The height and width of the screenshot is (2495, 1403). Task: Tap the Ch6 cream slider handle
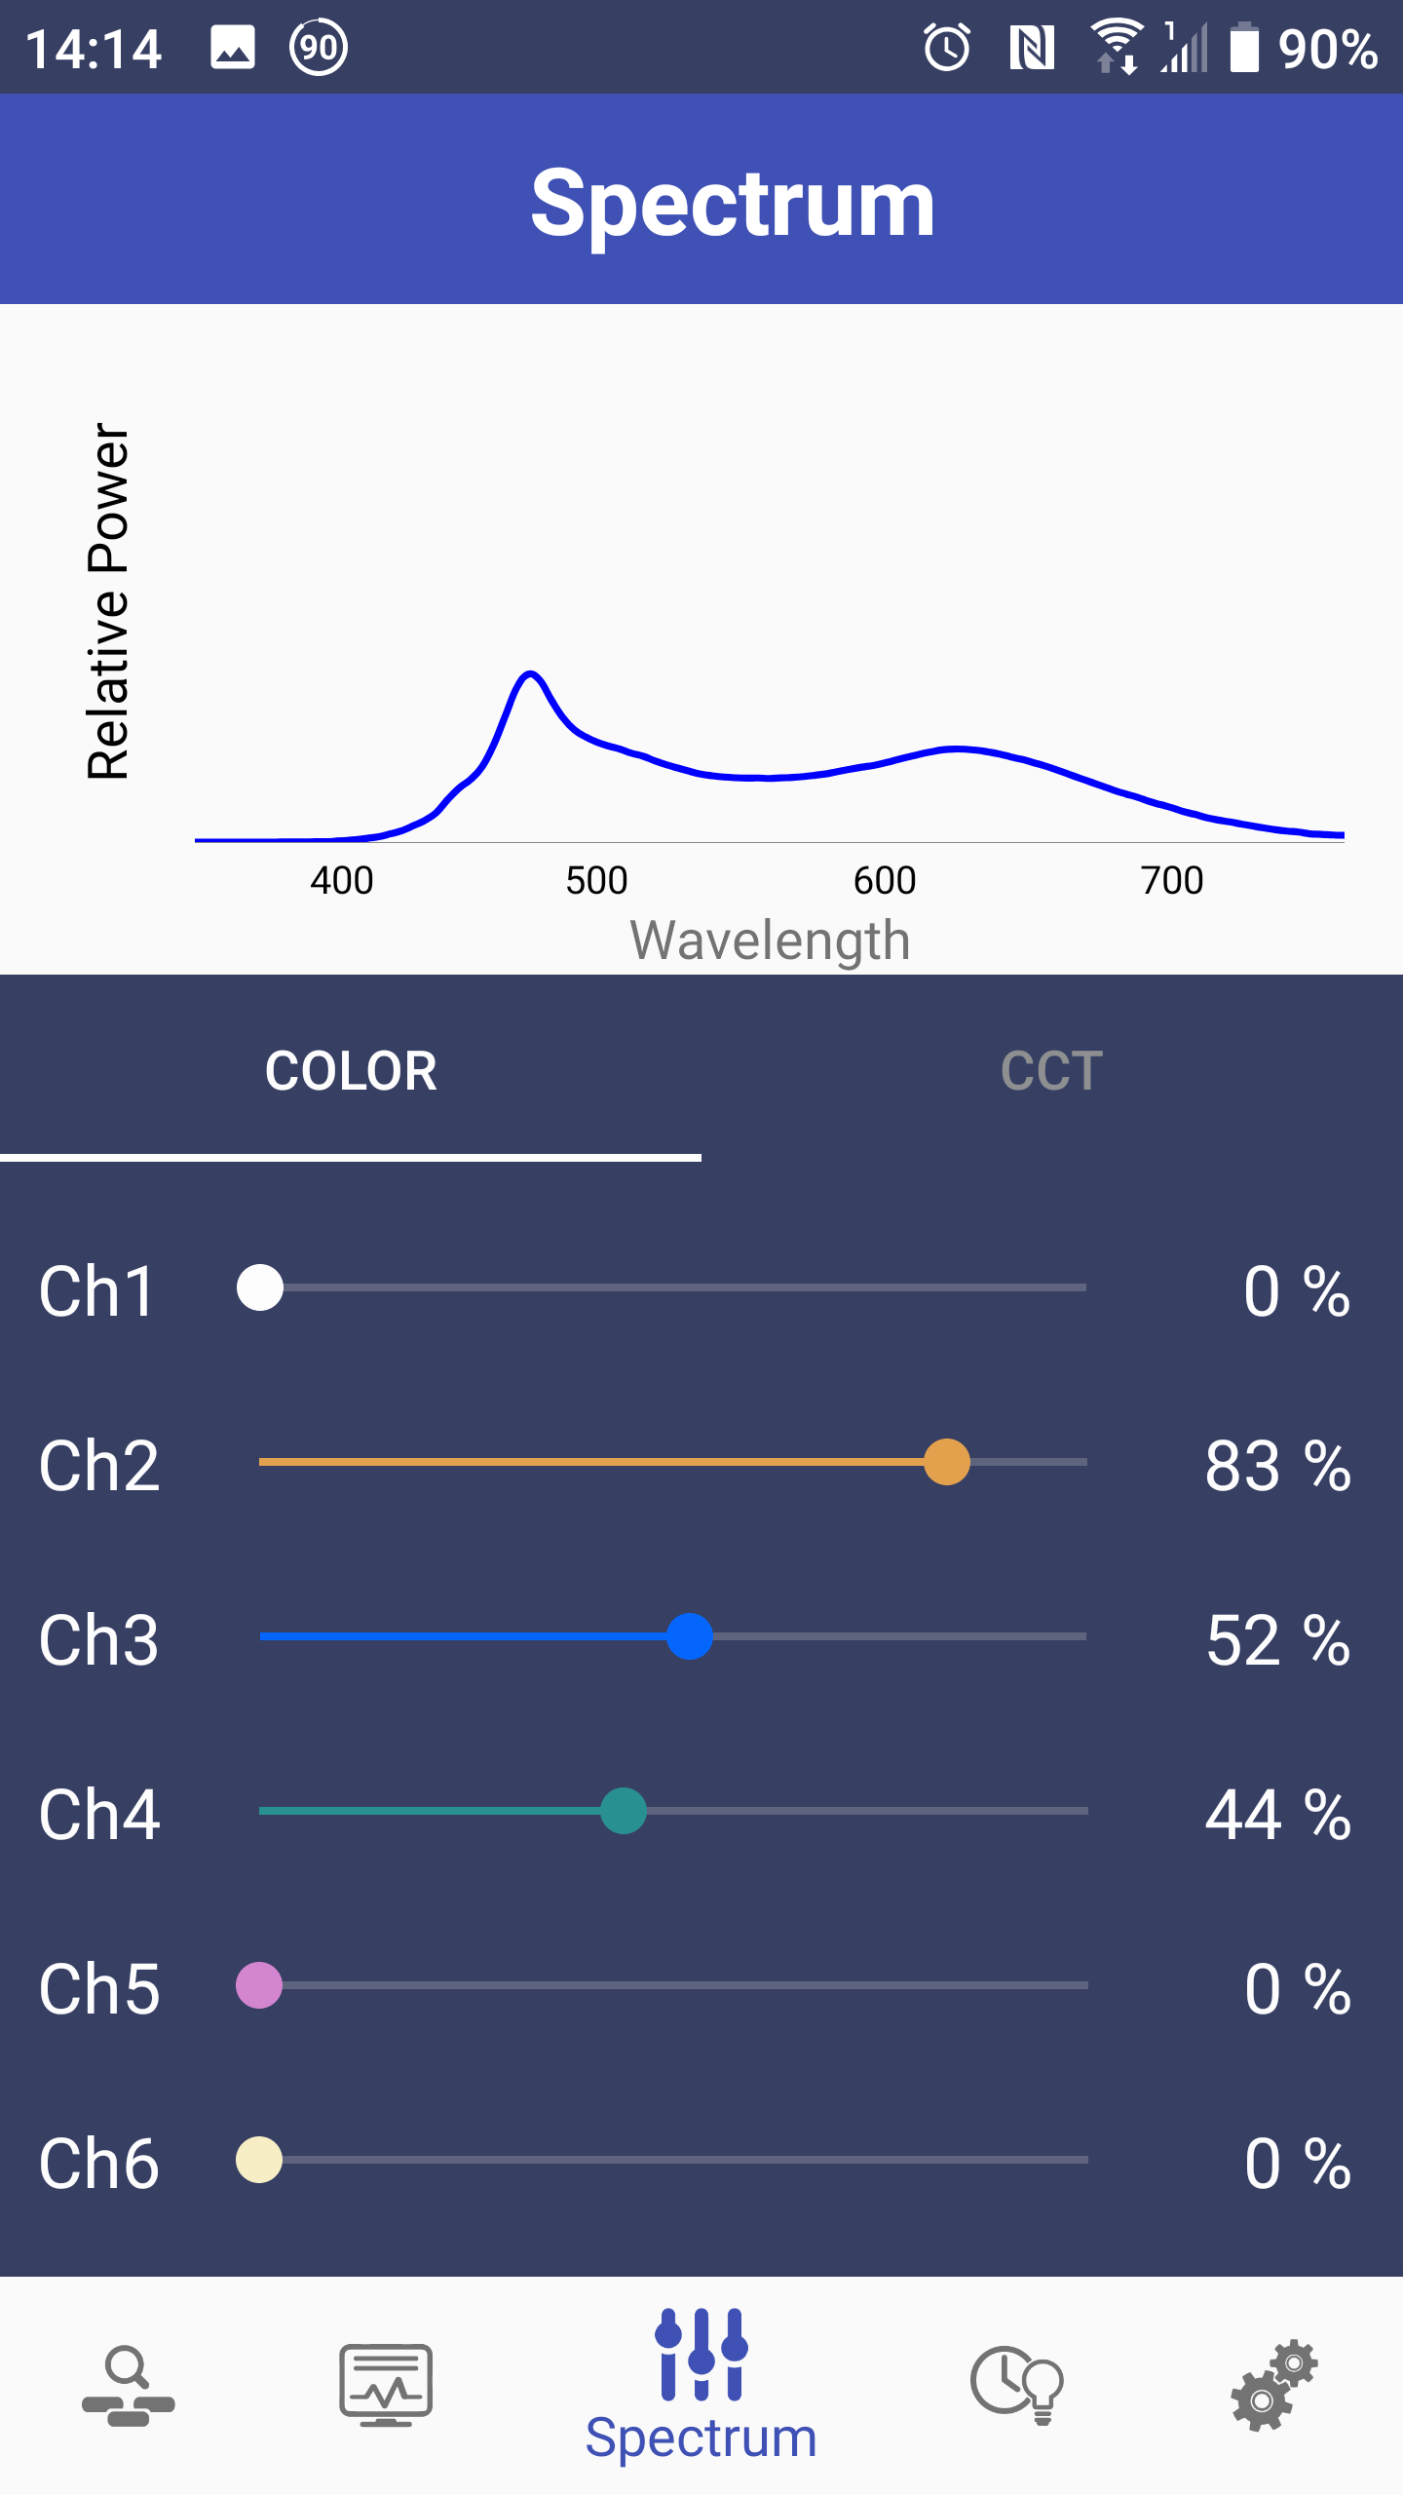[259, 2160]
